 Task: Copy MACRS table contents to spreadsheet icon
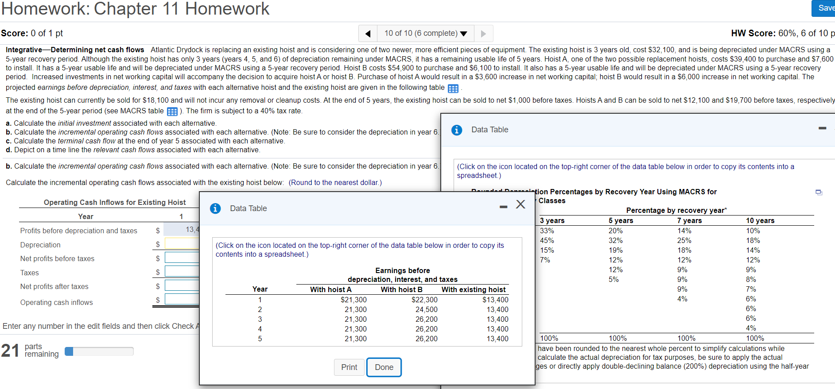tap(819, 192)
